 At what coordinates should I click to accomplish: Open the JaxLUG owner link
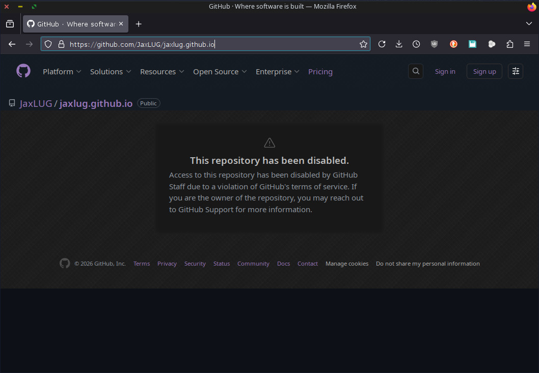[36, 103]
